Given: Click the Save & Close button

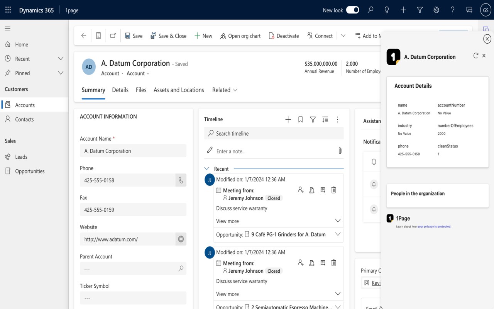Looking at the screenshot, I should [x=168, y=36].
